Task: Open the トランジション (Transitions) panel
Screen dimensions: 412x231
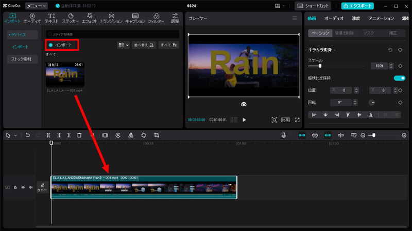Action: tap(112, 18)
